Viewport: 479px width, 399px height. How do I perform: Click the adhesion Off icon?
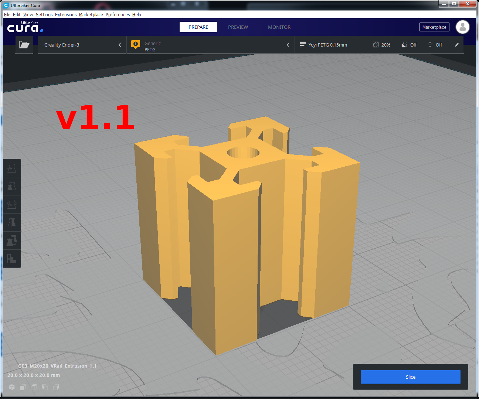430,45
